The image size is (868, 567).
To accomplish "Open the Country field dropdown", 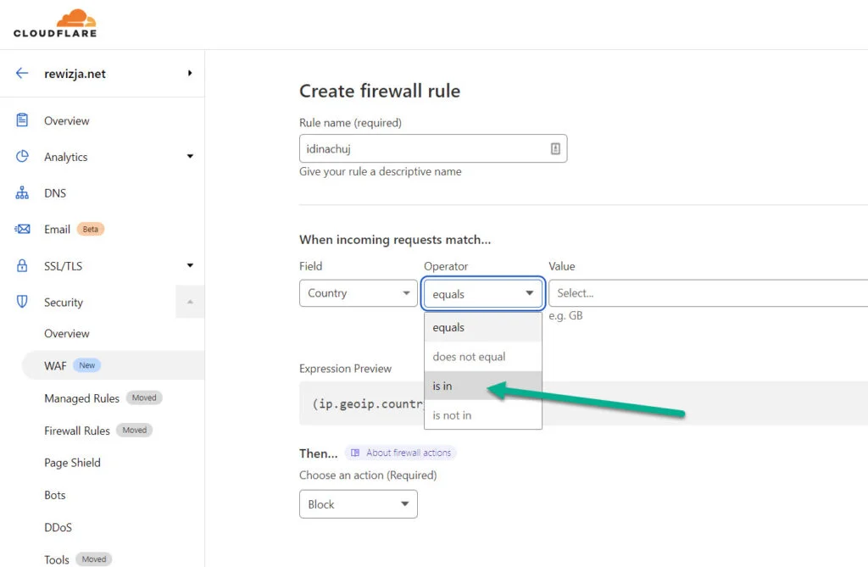I will (x=359, y=293).
